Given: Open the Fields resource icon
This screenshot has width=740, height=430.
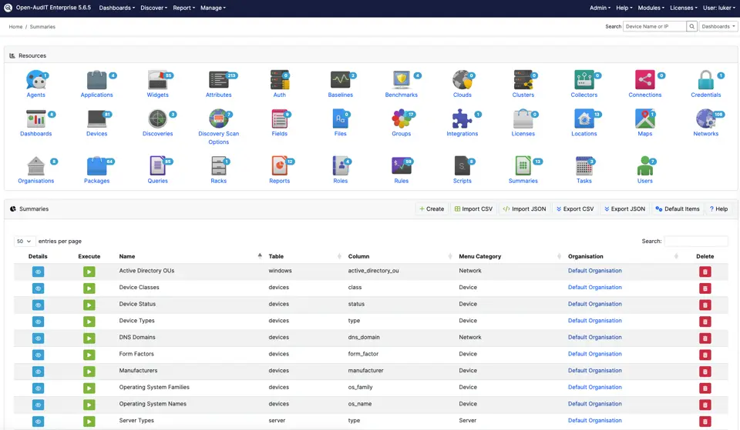Looking at the screenshot, I should tap(279, 118).
